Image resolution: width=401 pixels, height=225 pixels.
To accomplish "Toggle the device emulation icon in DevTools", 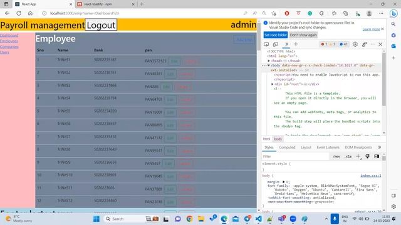I will point(276,44).
